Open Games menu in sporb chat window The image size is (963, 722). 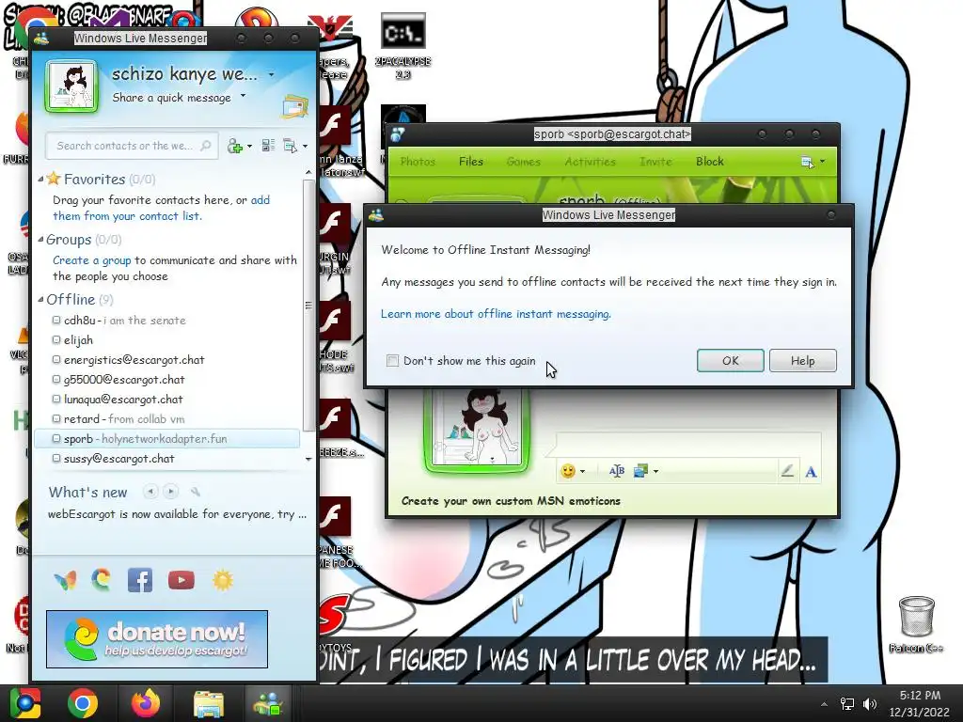click(x=523, y=162)
